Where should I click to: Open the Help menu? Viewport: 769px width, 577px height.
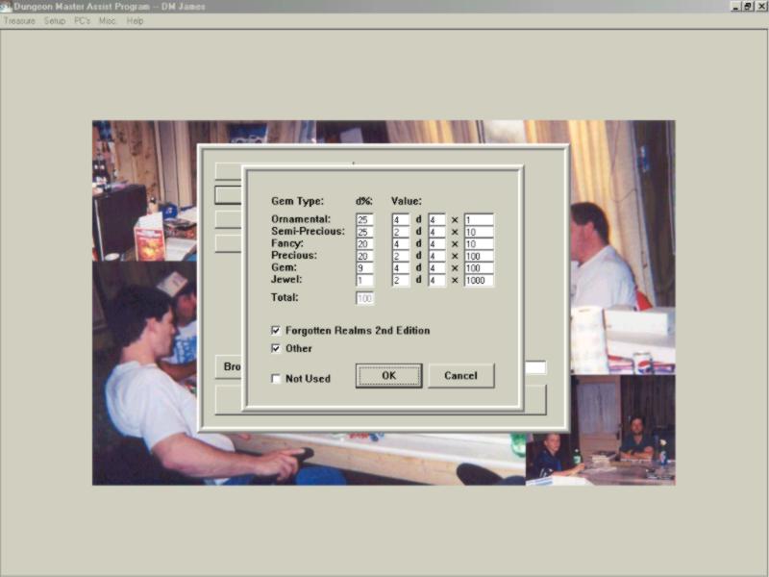tap(135, 20)
